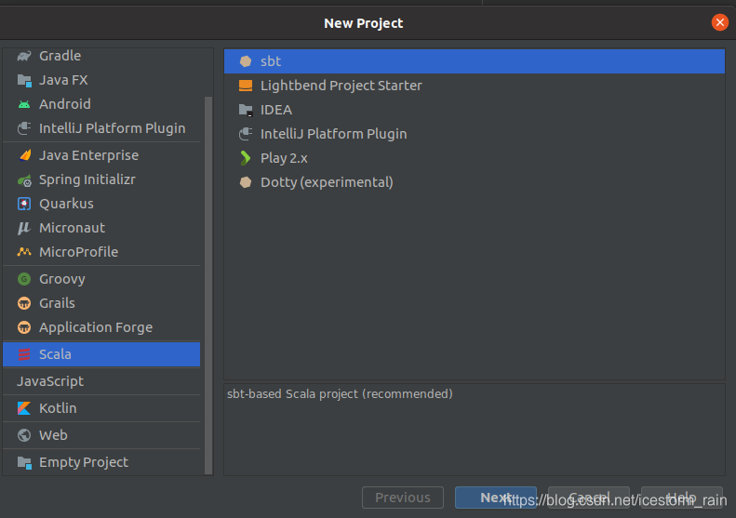The height and width of the screenshot is (518, 736).
Task: Click the Empty Project folder icon
Action: 24,462
